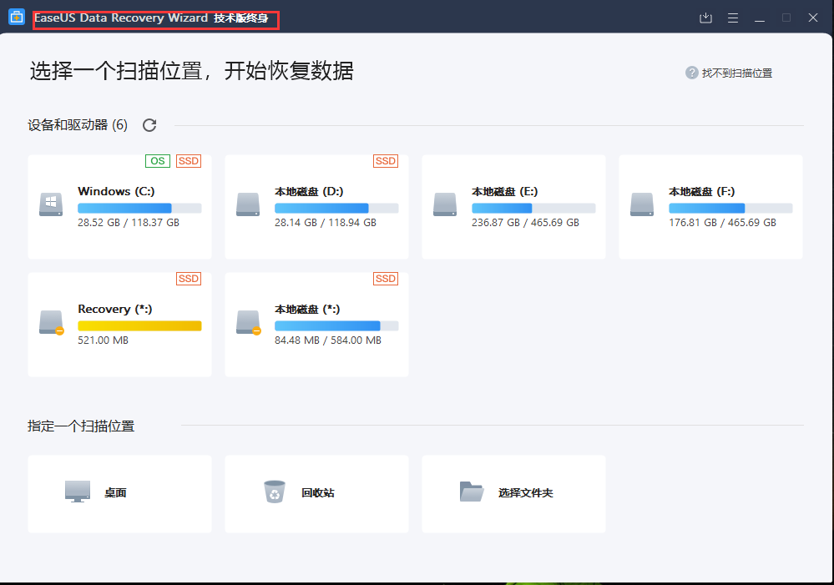Refresh the devices and drives list

click(149, 125)
